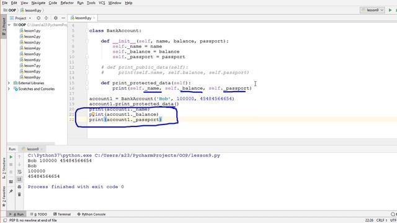
Task: Open the Code menu
Action: coord(53,3)
